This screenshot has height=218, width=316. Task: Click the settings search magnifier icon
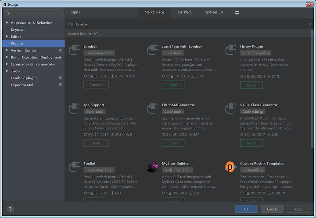(x=8, y=13)
